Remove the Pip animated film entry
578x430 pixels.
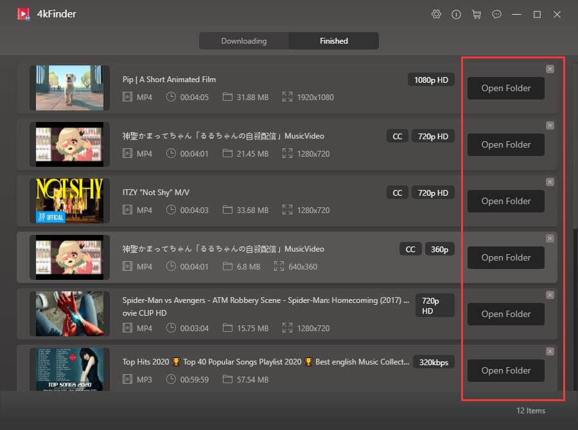click(x=550, y=69)
